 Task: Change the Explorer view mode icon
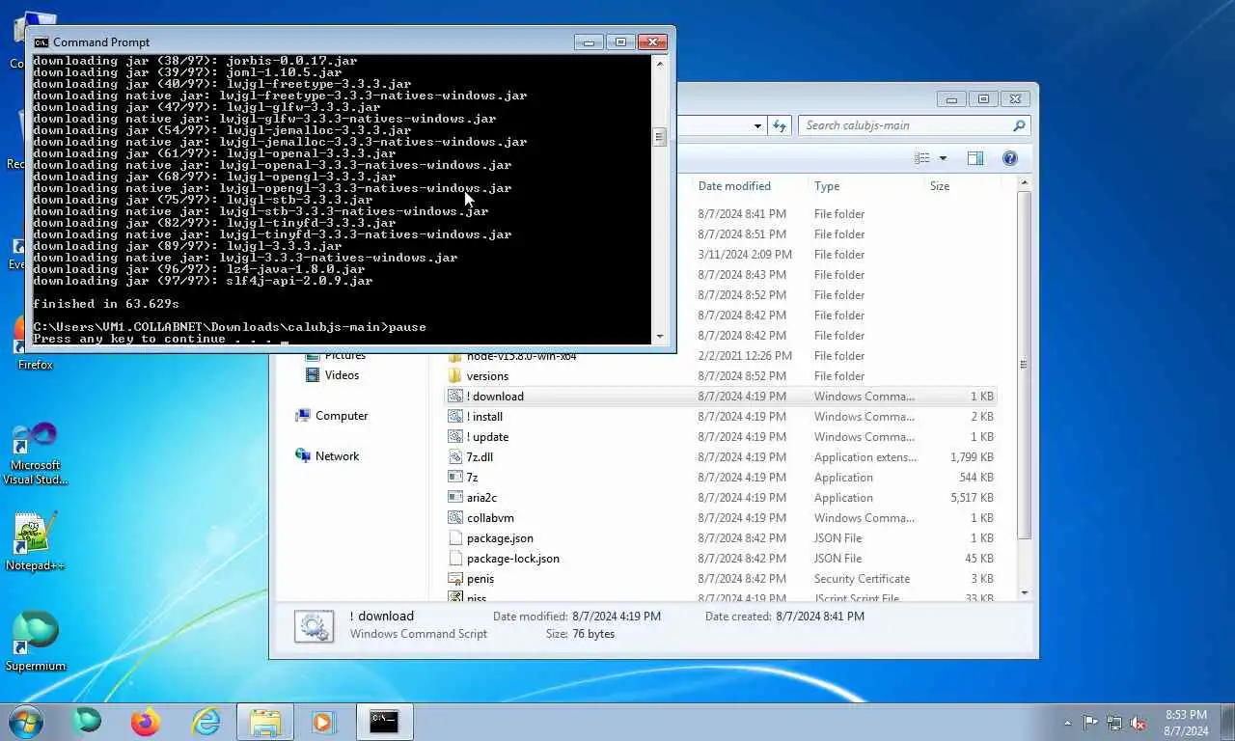[922, 158]
